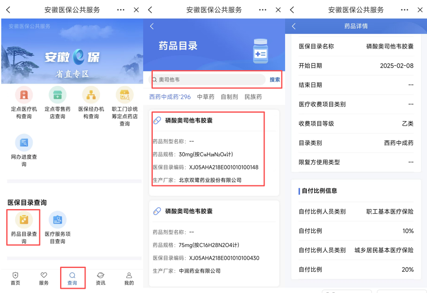Open 定点医疗机构查询 icon
This screenshot has height=293, width=427.
[24, 95]
